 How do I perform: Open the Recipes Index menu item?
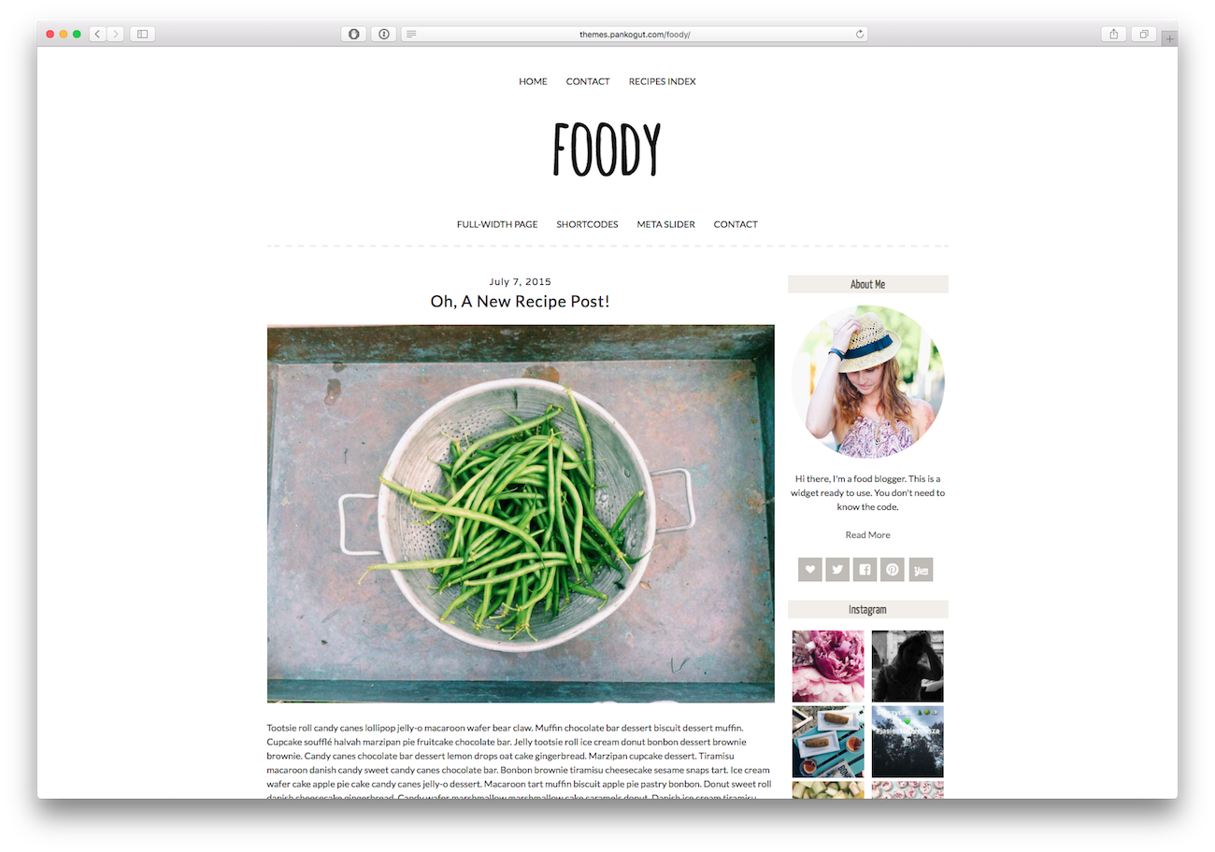click(662, 81)
